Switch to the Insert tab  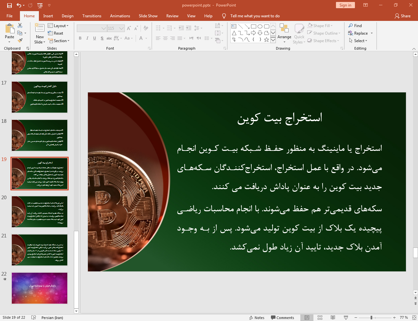(48, 16)
